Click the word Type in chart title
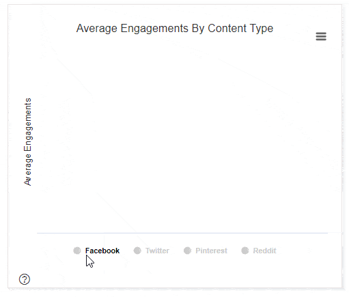The width and height of the screenshot is (349, 297). tap(262, 29)
